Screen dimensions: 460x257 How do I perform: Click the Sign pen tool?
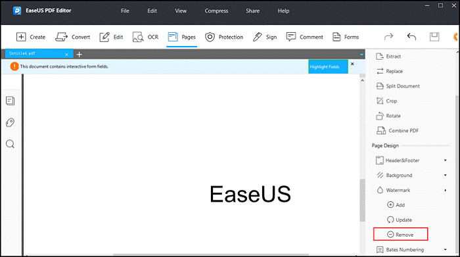click(265, 37)
